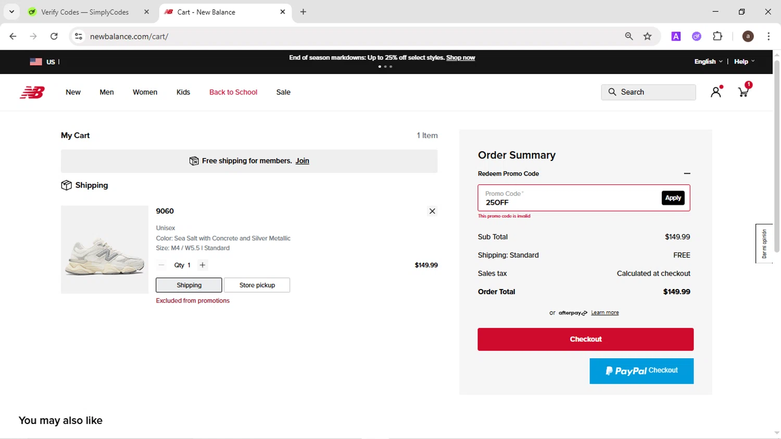Viewport: 781px width, 439px height.
Task: Open the browser extensions puzzle icon
Action: 717,36
